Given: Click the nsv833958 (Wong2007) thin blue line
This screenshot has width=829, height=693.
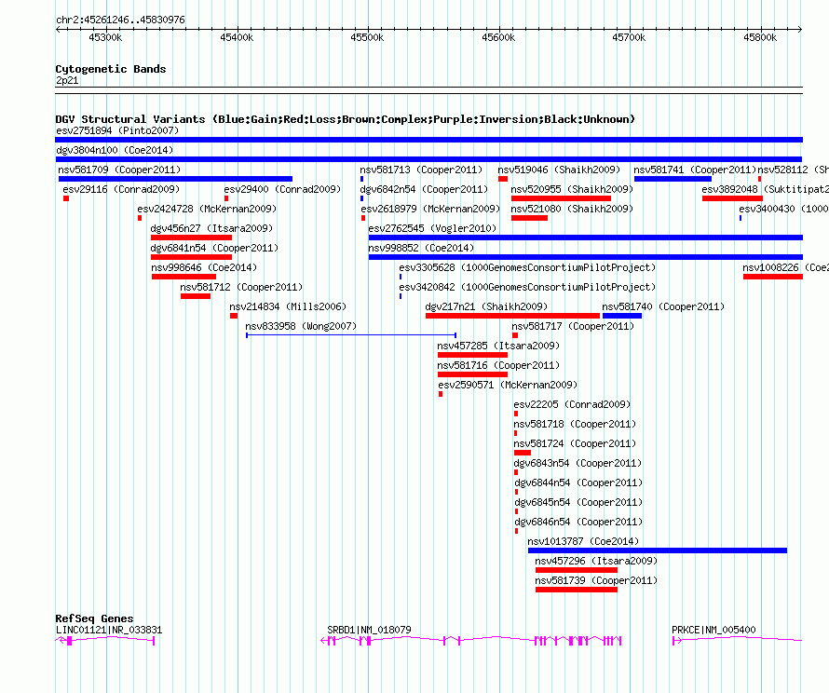Looking at the screenshot, I should (351, 335).
